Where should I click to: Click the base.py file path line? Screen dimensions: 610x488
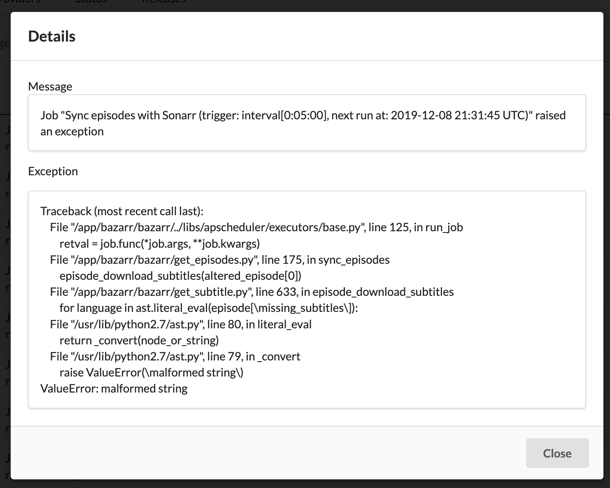[x=256, y=227]
